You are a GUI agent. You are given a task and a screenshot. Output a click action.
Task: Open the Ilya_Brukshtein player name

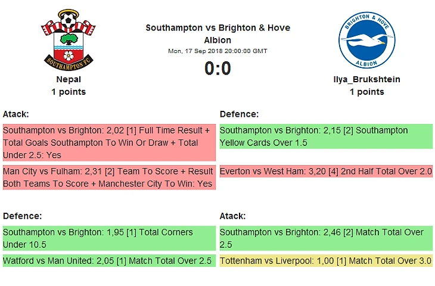pyautogui.click(x=366, y=79)
